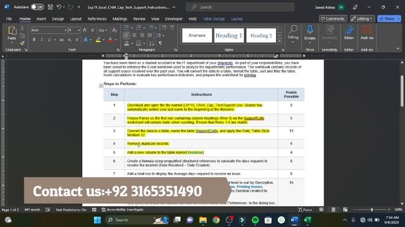Image resolution: width=405 pixels, height=227 pixels.
Task: Click the shading paint bucket icon
Action: pos(127,44)
